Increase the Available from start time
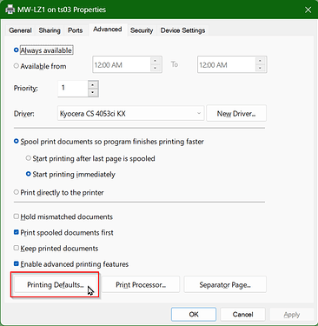Image resolution: width=318 pixels, height=326 pixels. (156, 61)
